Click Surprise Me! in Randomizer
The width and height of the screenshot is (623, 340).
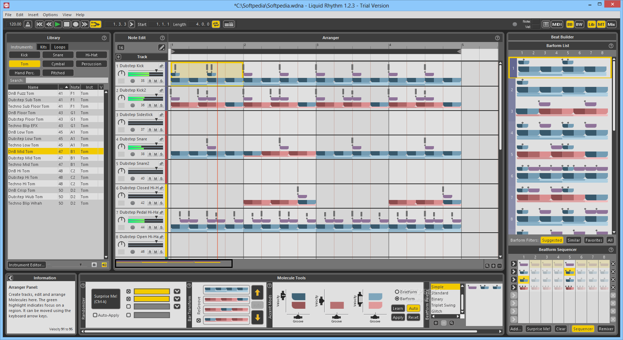[106, 299]
